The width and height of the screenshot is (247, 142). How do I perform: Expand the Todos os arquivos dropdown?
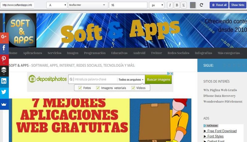(131, 80)
